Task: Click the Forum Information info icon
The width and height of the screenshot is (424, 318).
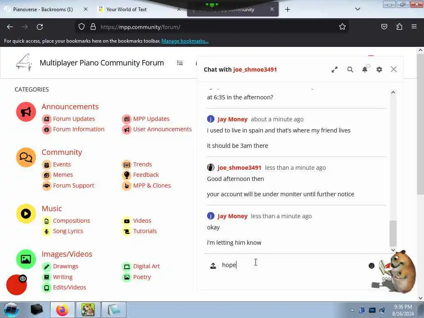Action: (x=46, y=130)
